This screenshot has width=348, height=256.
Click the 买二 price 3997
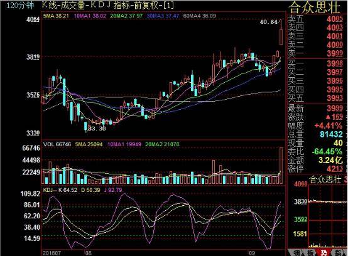pyautogui.click(x=335, y=72)
